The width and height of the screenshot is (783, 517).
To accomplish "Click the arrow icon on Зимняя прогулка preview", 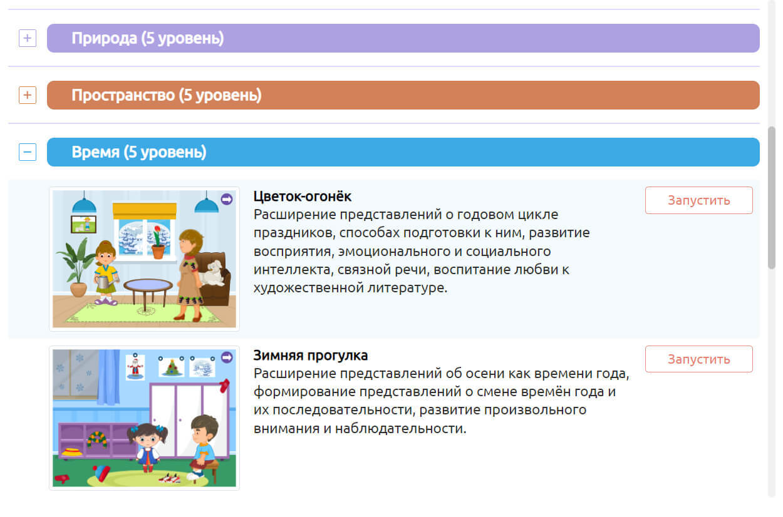I will pyautogui.click(x=227, y=357).
